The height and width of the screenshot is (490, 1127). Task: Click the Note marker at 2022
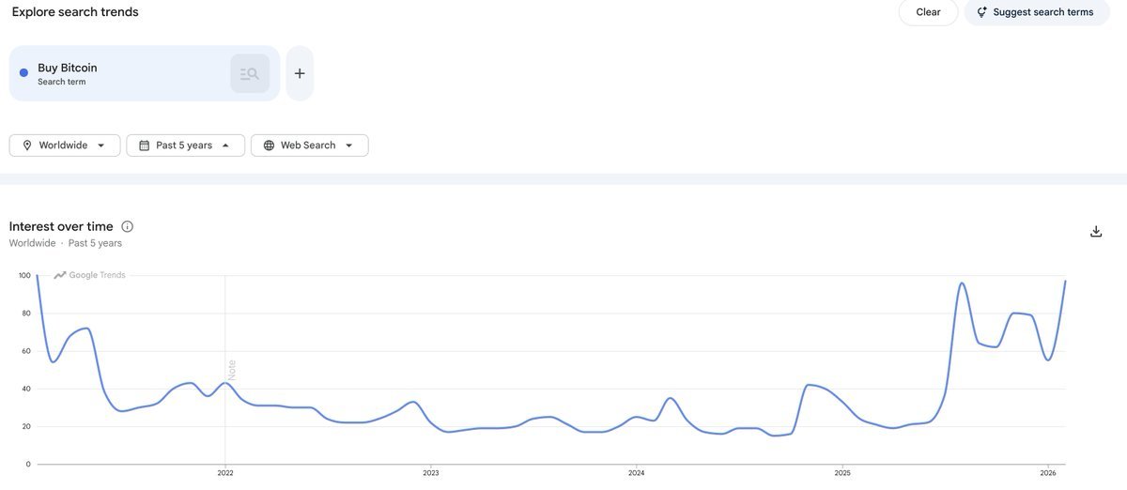click(231, 369)
